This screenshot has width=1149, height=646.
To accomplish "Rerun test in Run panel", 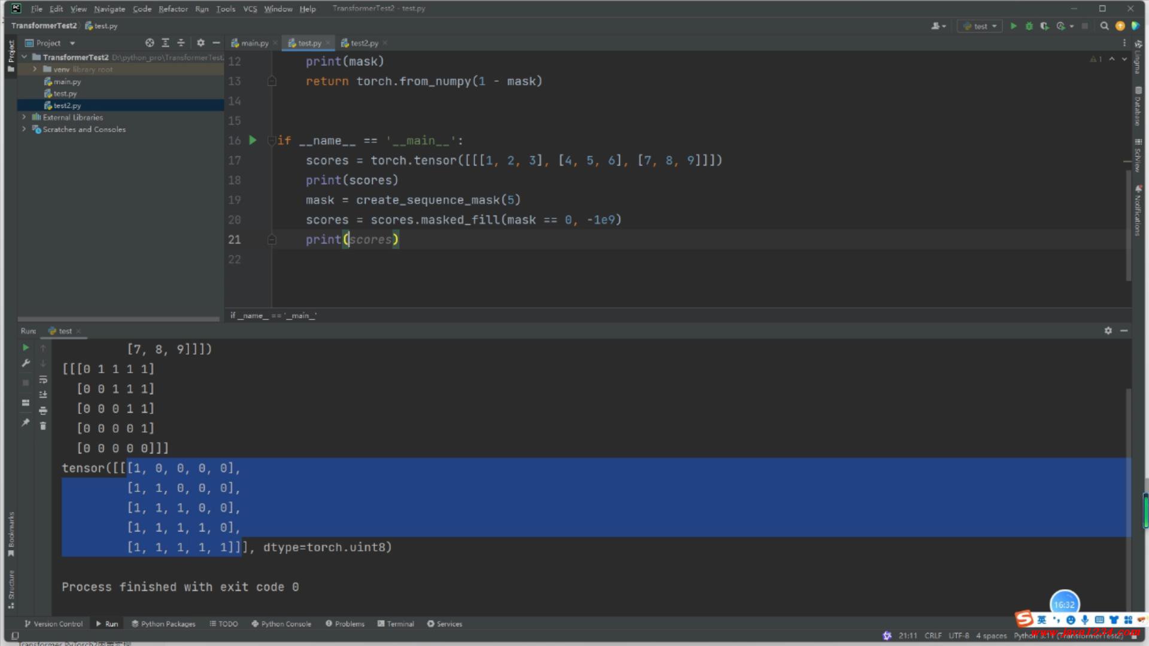I will point(26,348).
